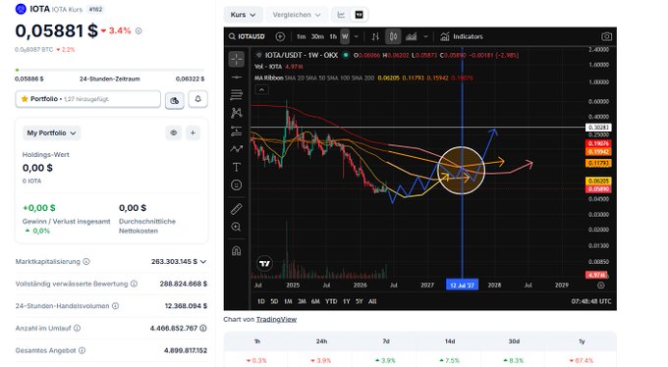The width and height of the screenshot is (668, 367).
Task: Click info icon next to 3.4% change
Action: (x=139, y=30)
